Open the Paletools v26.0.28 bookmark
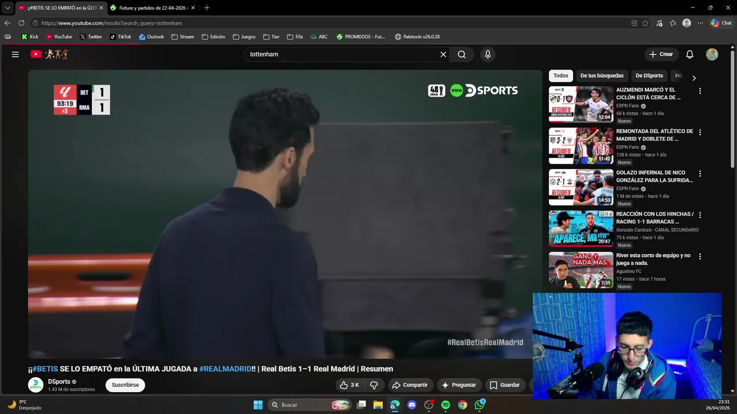The image size is (737, 414). click(x=417, y=37)
